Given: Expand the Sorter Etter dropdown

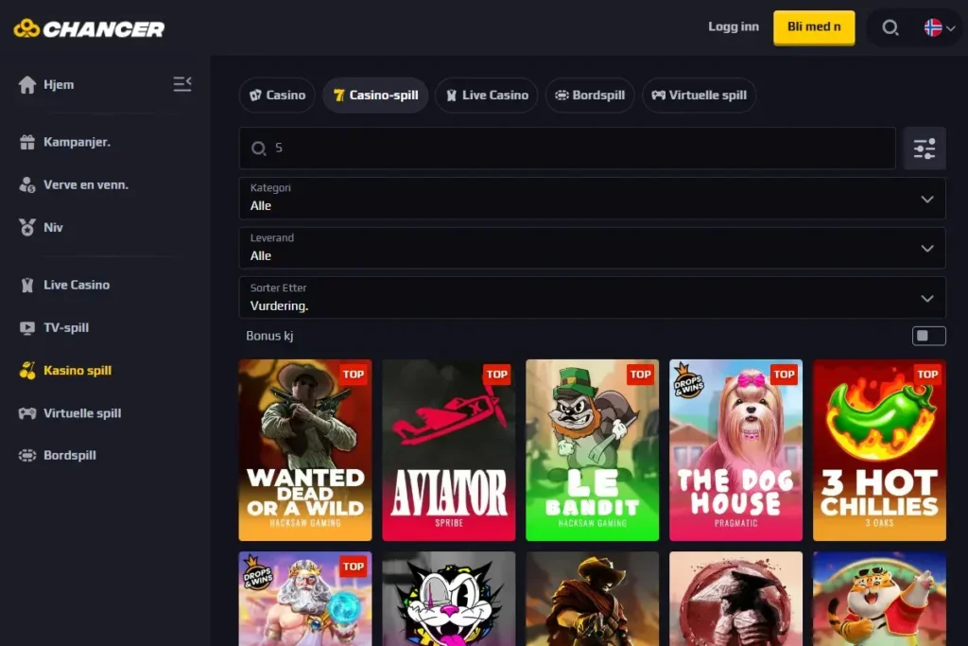Looking at the screenshot, I should click(592, 298).
